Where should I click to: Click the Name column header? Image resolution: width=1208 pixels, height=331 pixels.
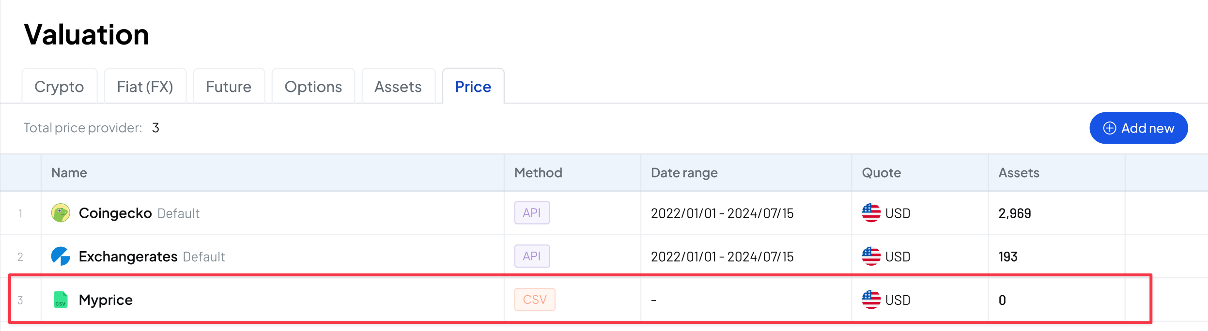(x=69, y=173)
